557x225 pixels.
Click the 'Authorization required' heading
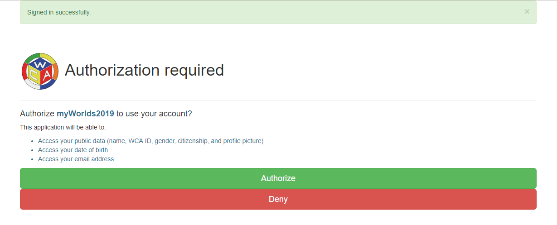click(x=144, y=70)
